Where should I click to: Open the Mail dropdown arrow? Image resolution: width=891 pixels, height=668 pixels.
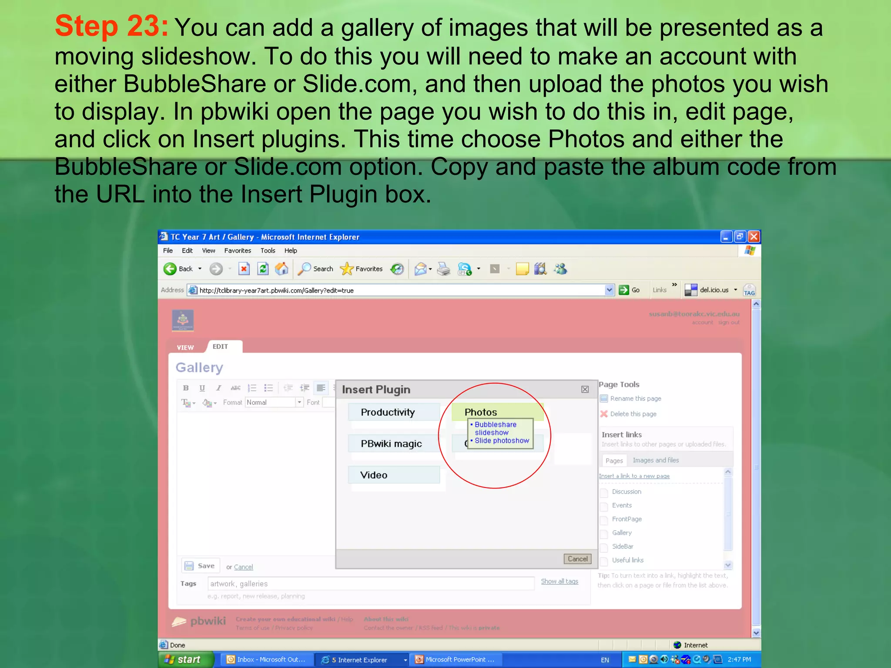[x=430, y=269]
